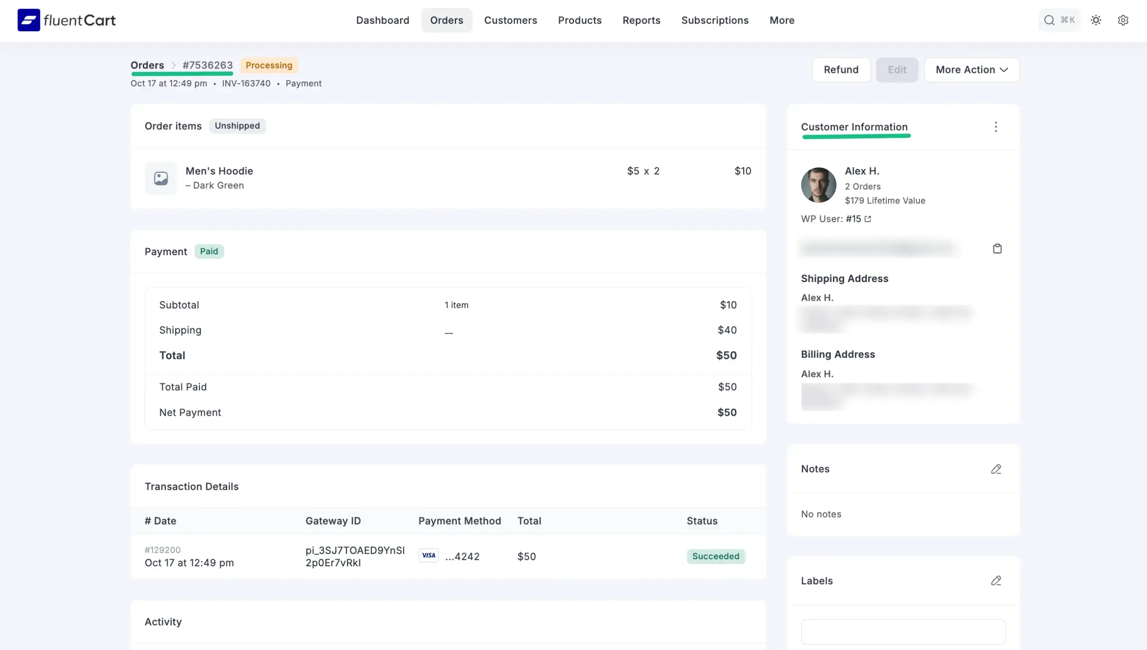Copy customer email with clipboard icon
The width and height of the screenshot is (1147, 650).
(x=997, y=248)
